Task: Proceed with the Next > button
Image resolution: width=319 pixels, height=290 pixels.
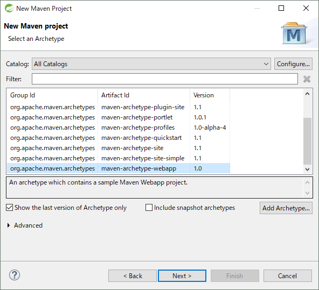Action: click(182, 276)
